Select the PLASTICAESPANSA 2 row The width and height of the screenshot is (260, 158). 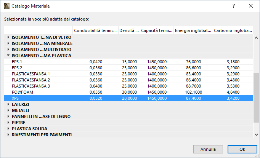click(129, 80)
